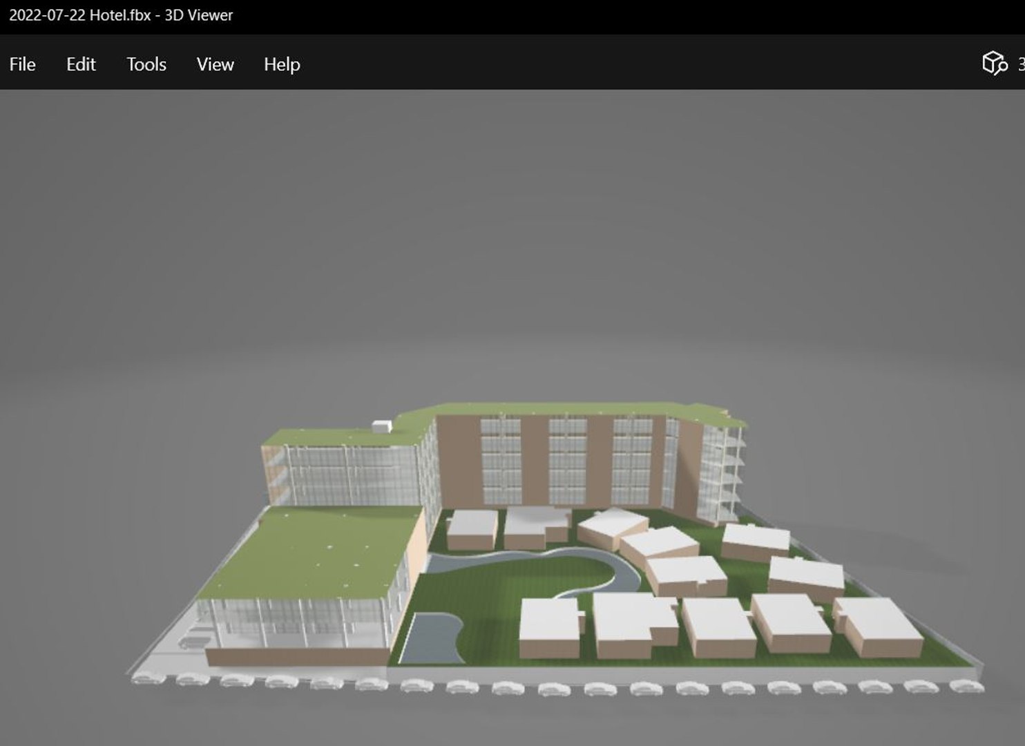Open the Help menu
The height and width of the screenshot is (746, 1025).
tap(282, 64)
